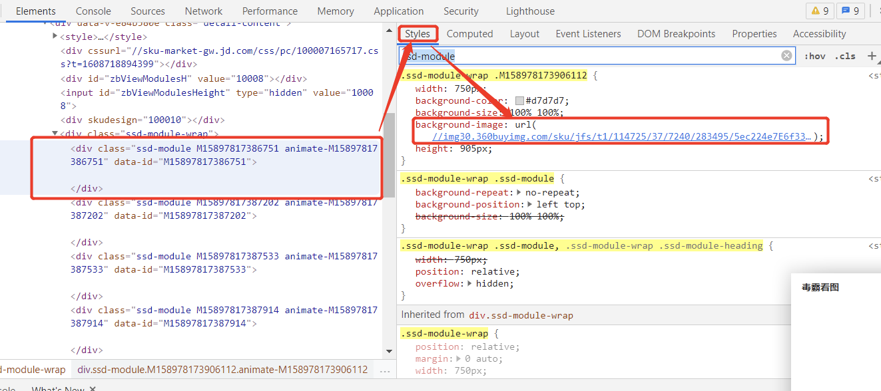Add a new style rule
Image resolution: width=881 pixels, height=391 pixels.
point(872,56)
